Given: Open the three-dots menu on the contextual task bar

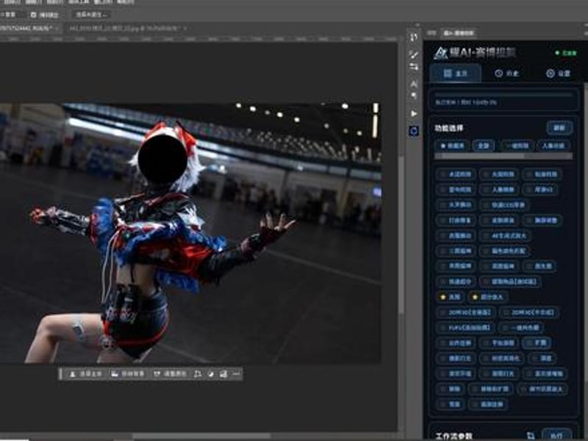Looking at the screenshot, I should click(236, 374).
